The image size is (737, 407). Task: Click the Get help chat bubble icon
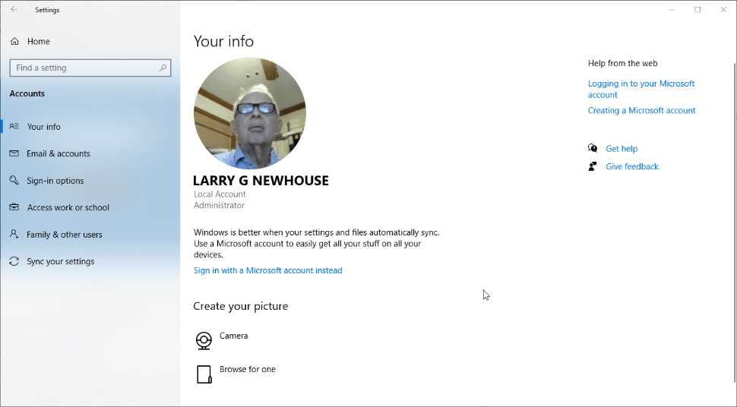click(593, 149)
